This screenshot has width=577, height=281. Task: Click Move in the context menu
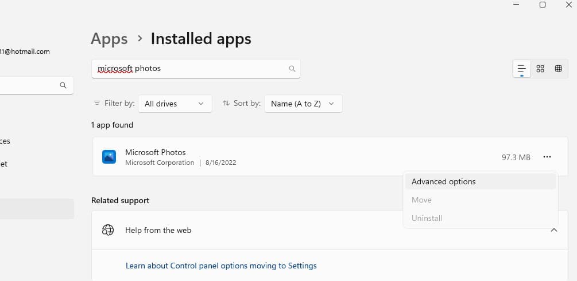click(x=421, y=200)
